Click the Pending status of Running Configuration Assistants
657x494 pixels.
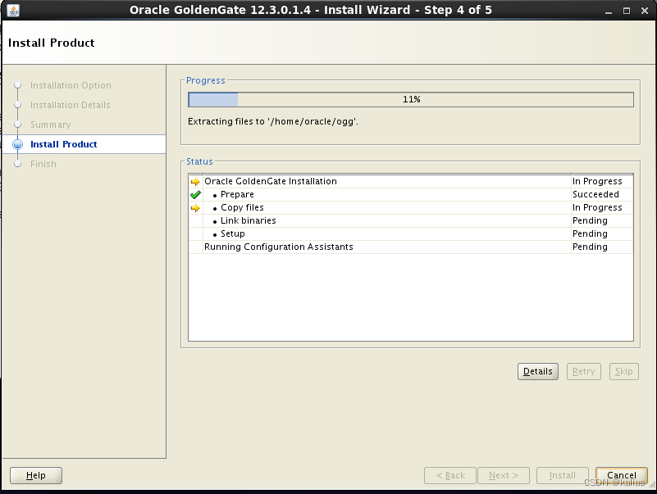[x=590, y=247]
